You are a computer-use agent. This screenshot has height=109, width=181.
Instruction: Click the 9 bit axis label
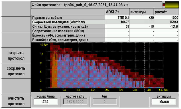[41, 63]
